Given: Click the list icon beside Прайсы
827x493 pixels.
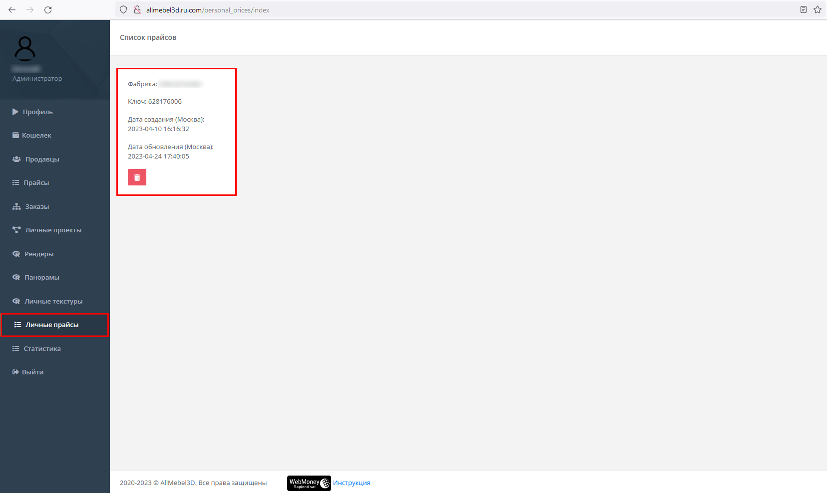Looking at the screenshot, I should tap(15, 182).
